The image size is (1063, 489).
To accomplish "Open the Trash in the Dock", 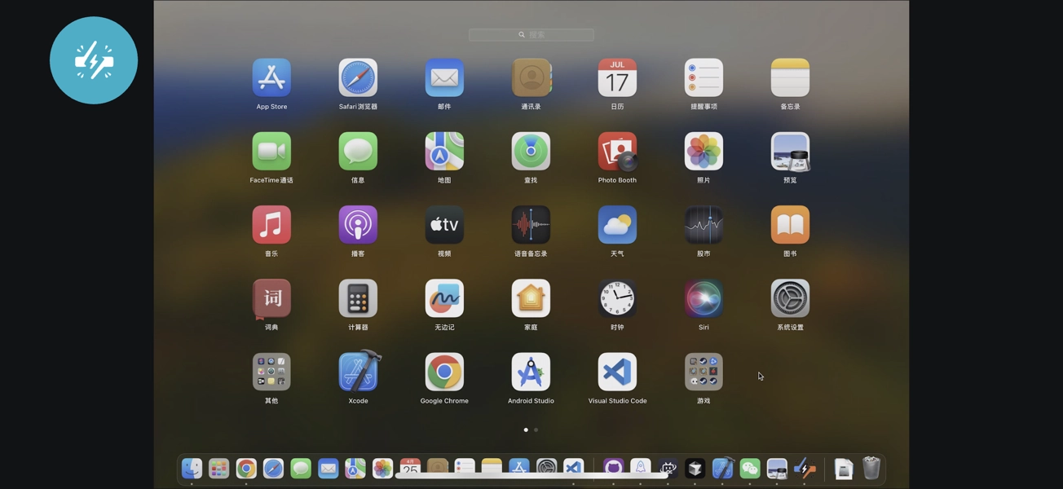I will click(x=871, y=469).
